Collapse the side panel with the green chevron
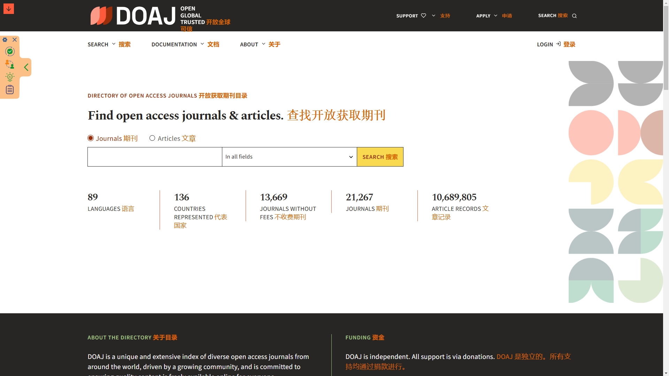 [26, 67]
